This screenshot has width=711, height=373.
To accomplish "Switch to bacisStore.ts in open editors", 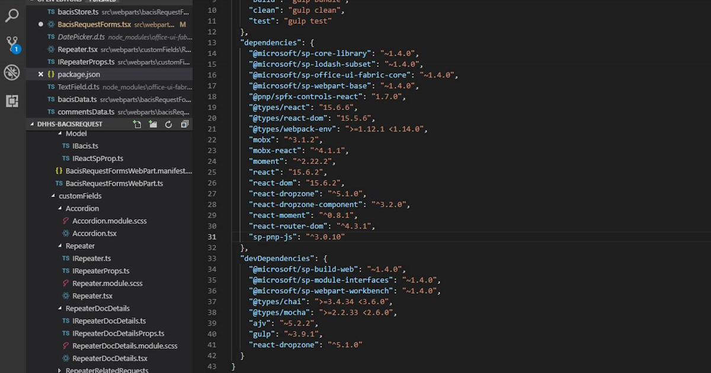I will (110, 12).
